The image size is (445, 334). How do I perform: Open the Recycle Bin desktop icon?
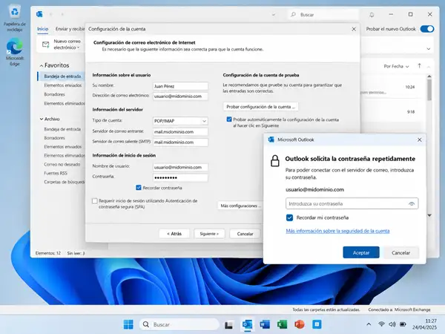tap(15, 18)
